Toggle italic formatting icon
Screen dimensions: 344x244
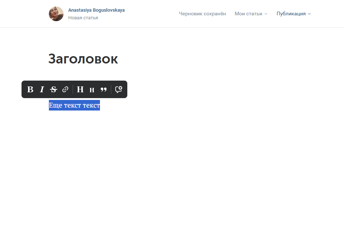pos(42,89)
